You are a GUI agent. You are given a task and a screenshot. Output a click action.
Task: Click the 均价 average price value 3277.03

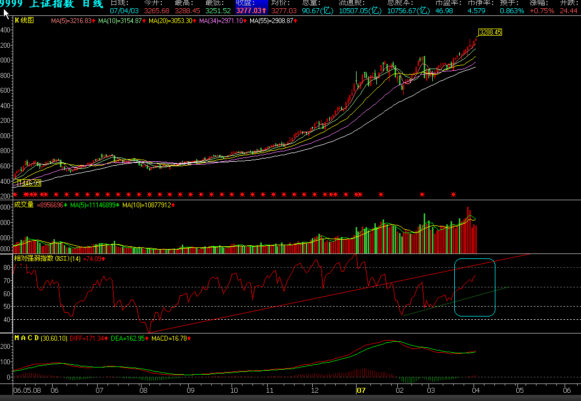[x=284, y=11]
